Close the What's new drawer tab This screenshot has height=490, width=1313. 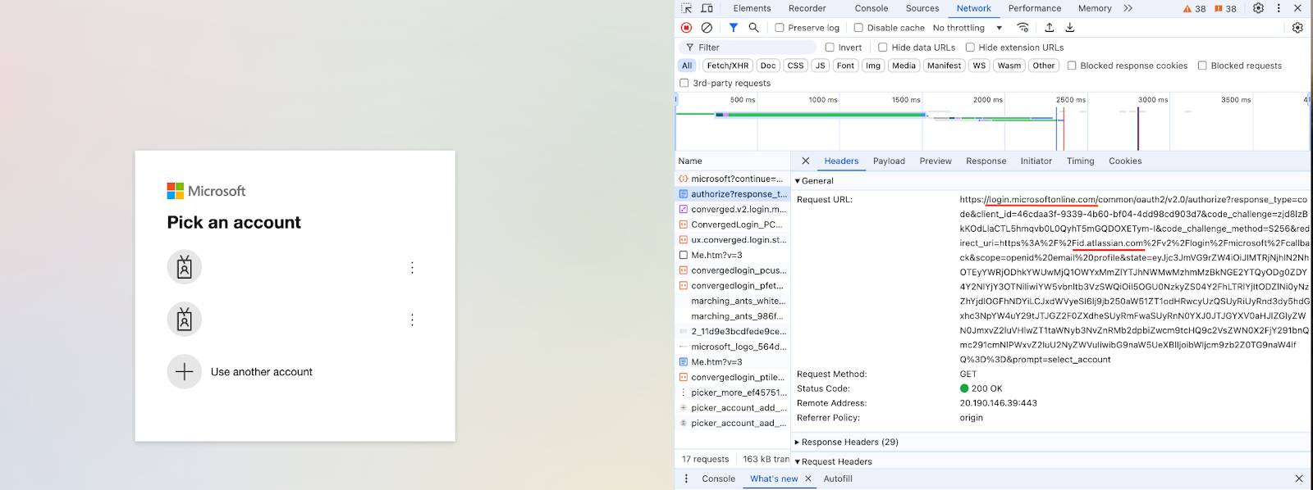[807, 479]
